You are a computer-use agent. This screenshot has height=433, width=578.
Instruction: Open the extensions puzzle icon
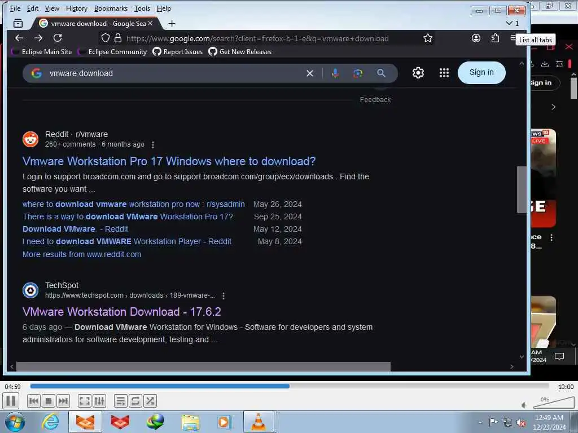point(496,38)
